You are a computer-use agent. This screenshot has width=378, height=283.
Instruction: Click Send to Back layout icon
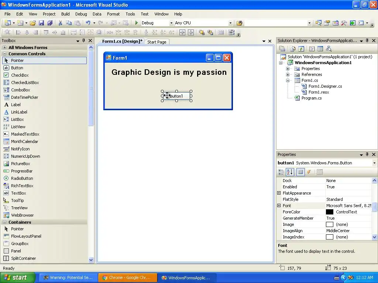210,32
